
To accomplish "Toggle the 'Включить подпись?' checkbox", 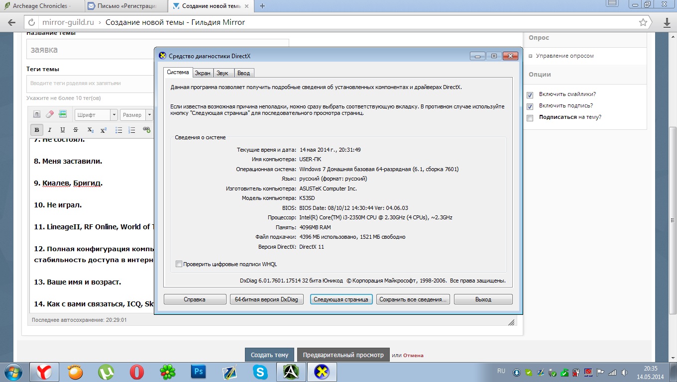I will 530,106.
